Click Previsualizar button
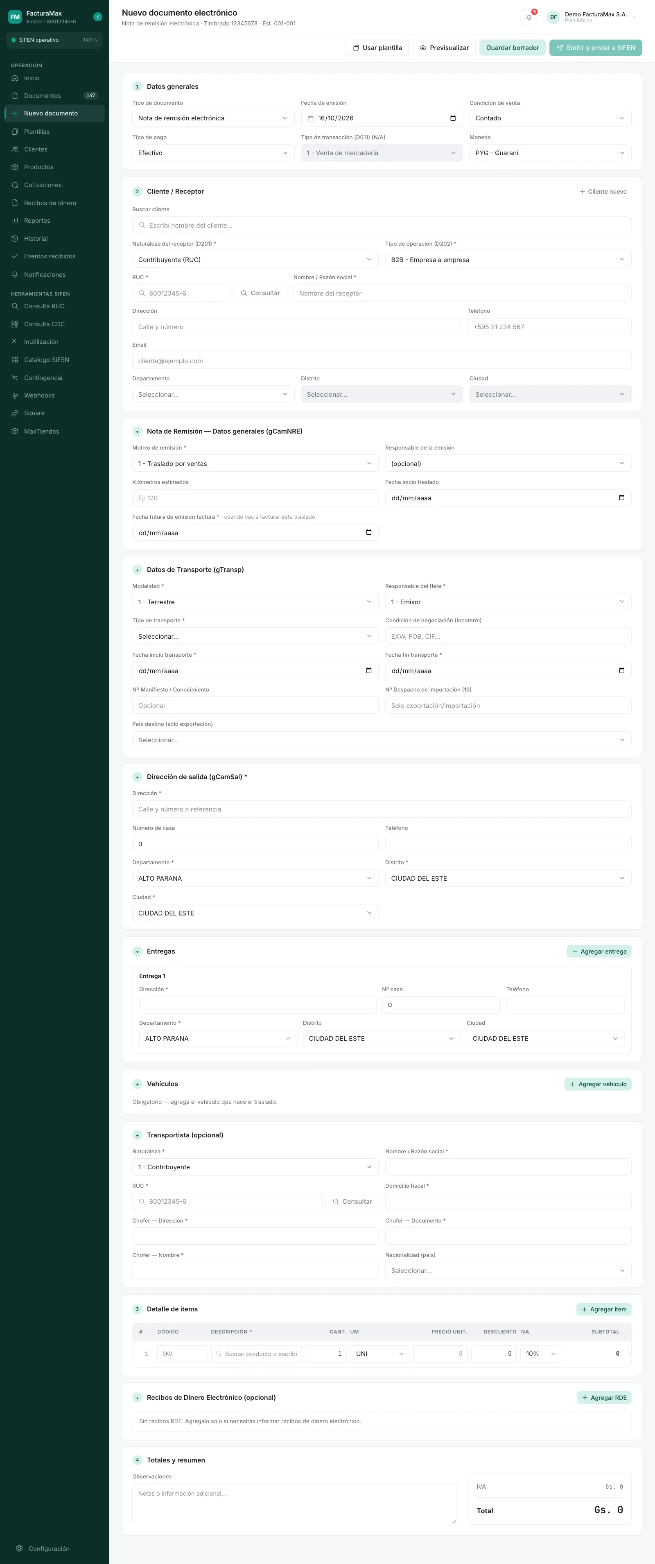This screenshot has height=1564, width=655. coord(444,48)
